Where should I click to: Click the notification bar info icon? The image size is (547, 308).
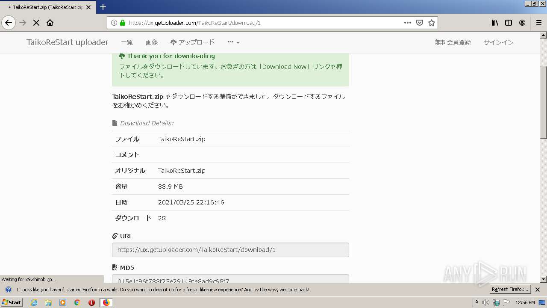point(8,290)
